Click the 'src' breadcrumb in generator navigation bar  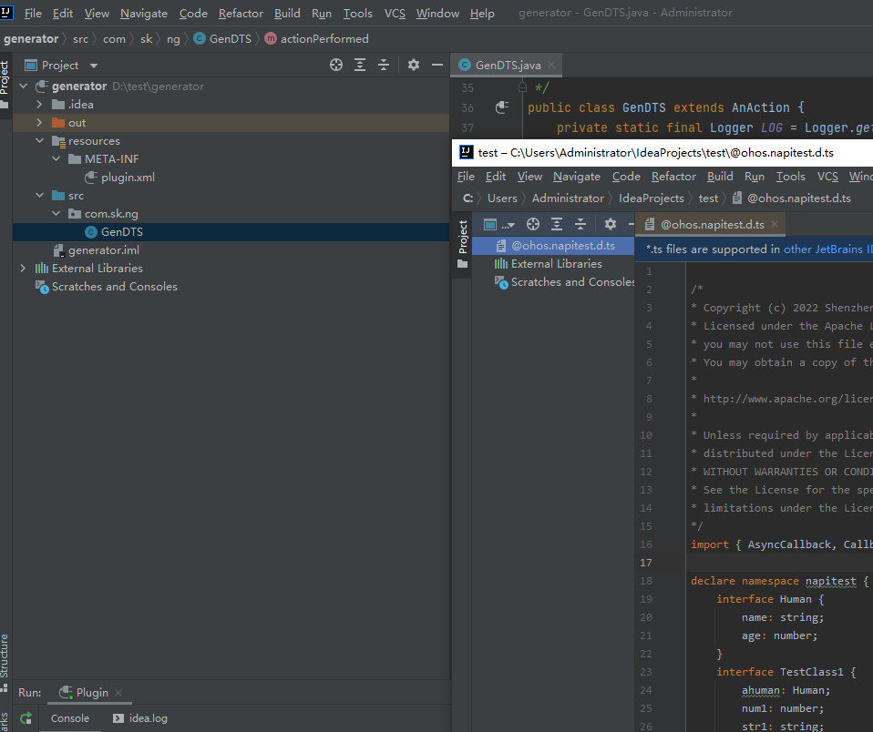tap(81, 39)
